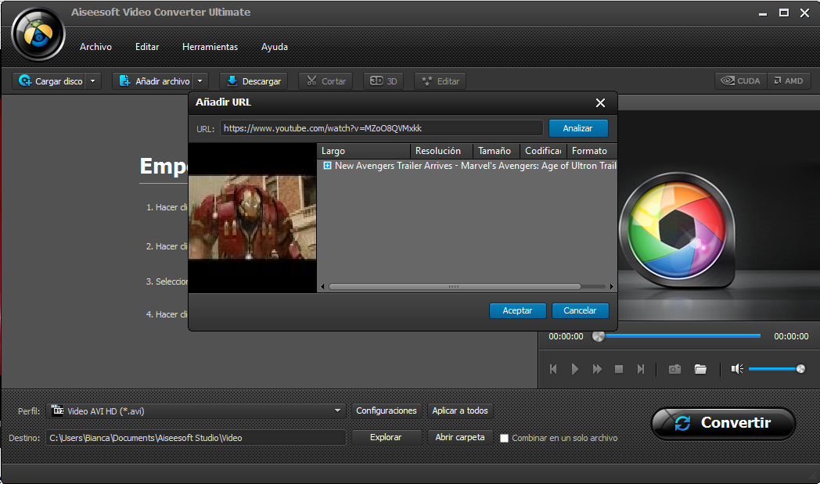Click the Formato column header
The width and height of the screenshot is (820, 484).
click(x=592, y=151)
